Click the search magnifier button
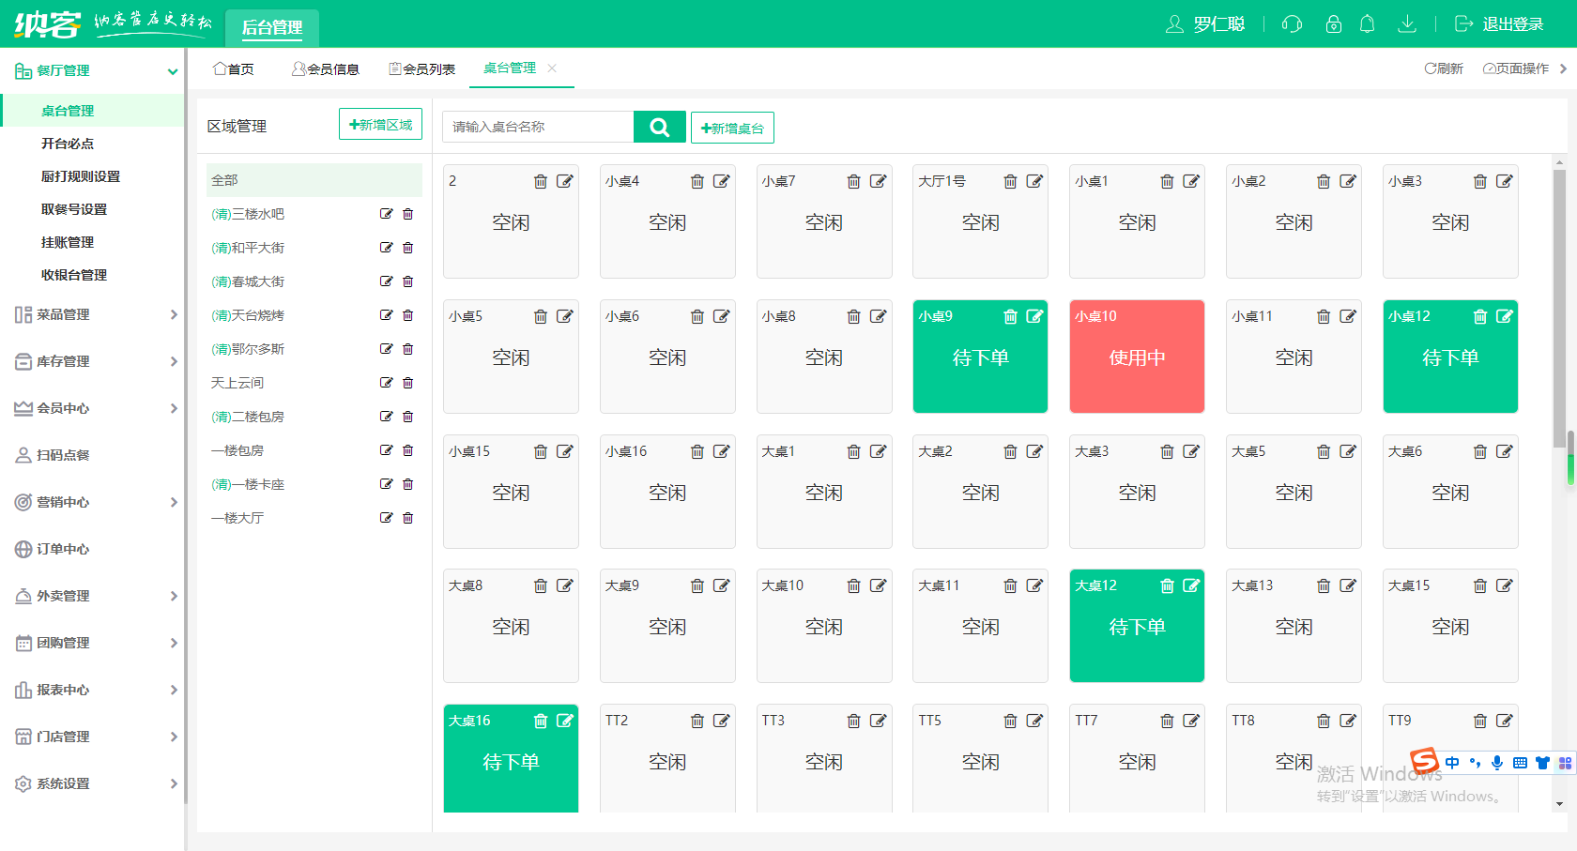 [x=659, y=127]
